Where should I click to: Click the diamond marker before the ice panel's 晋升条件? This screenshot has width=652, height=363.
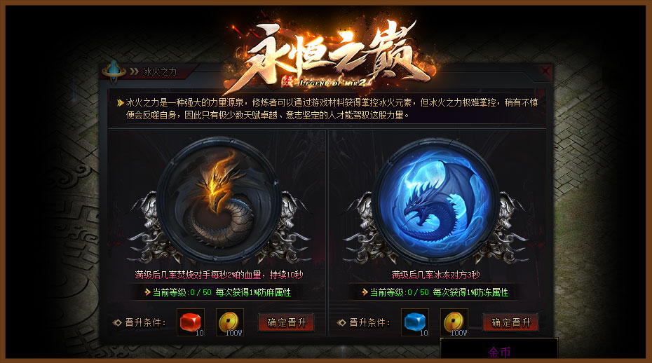pos(341,322)
